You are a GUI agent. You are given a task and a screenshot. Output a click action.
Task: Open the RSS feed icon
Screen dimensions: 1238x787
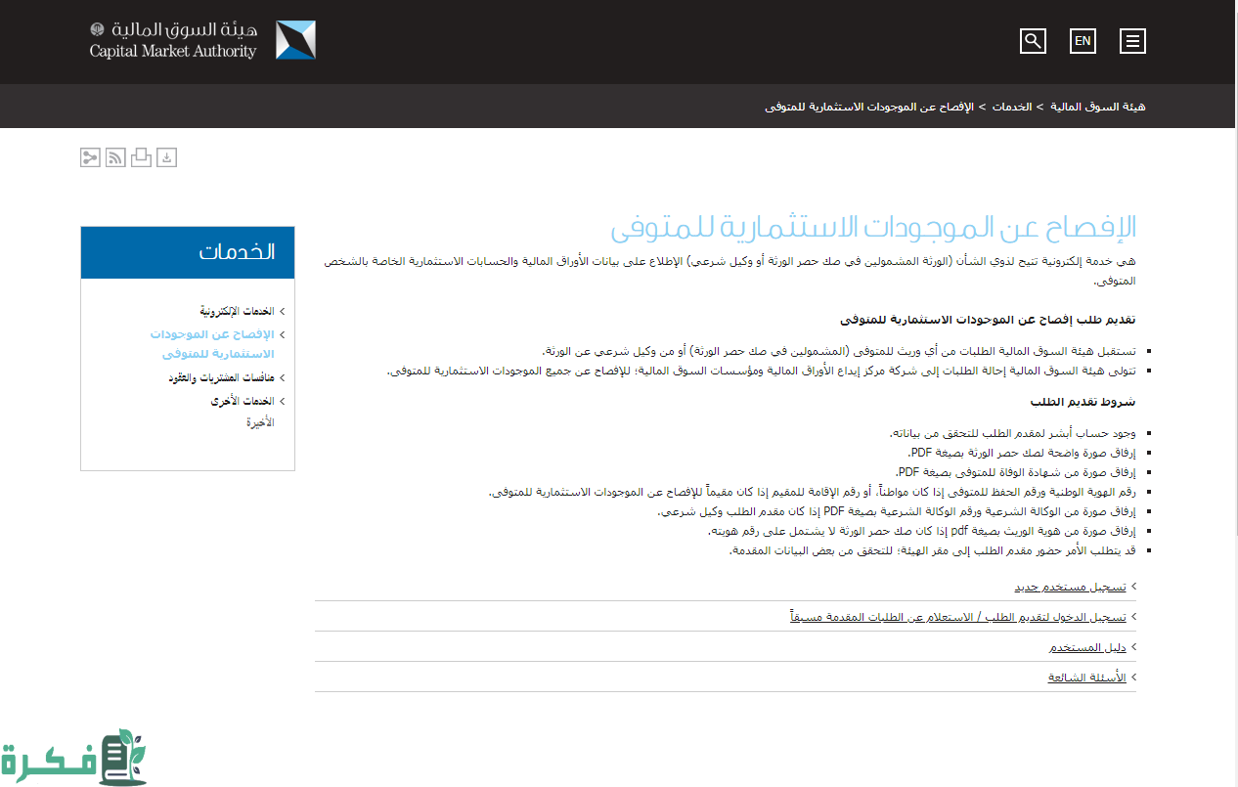[x=115, y=157]
